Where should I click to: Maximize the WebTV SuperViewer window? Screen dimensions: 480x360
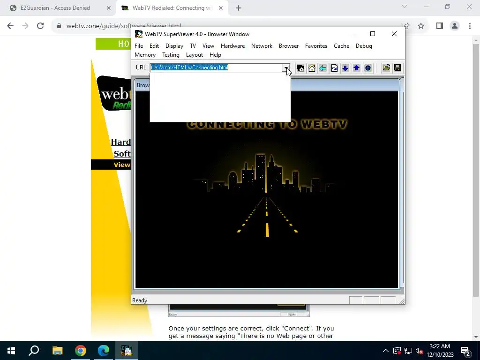[373, 34]
